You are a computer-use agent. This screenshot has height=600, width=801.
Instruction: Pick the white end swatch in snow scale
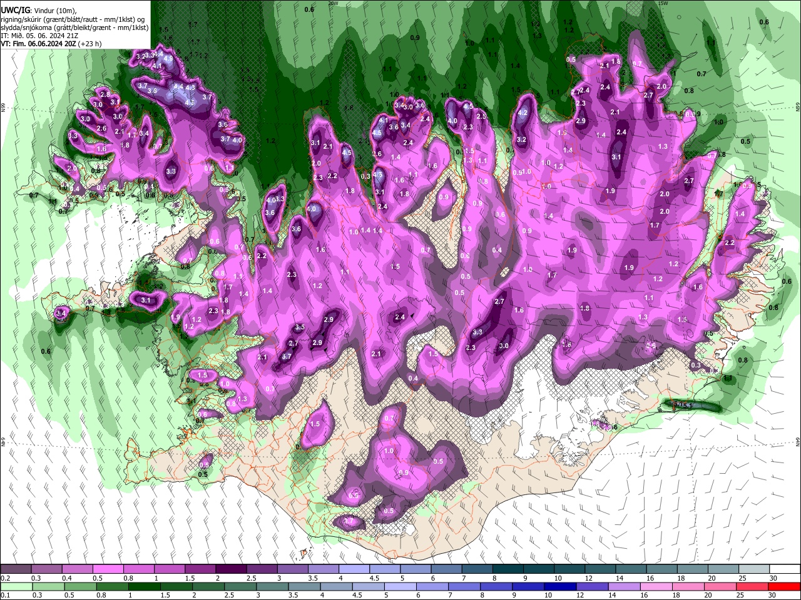785,569
